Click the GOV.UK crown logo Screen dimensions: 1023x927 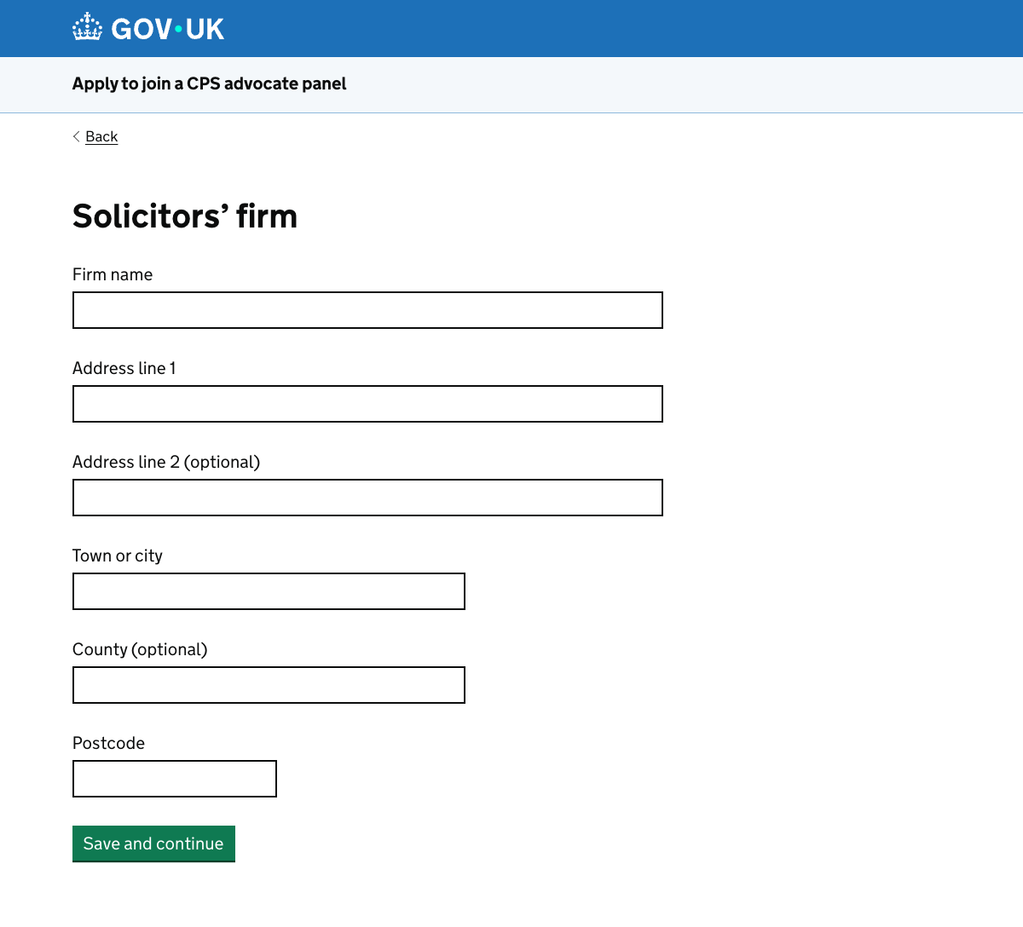pos(86,26)
